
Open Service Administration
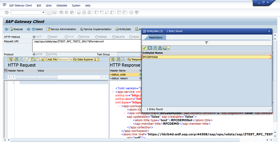(61, 29)
